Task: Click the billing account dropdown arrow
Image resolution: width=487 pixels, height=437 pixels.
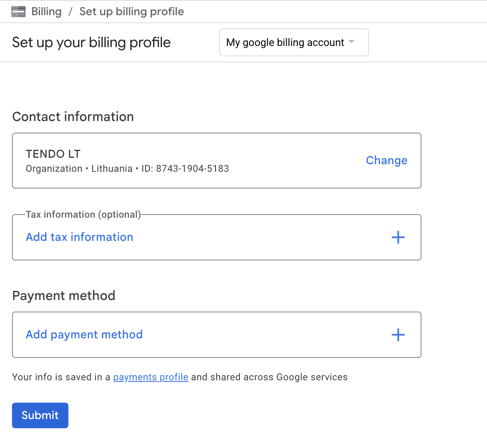Action: [x=351, y=42]
